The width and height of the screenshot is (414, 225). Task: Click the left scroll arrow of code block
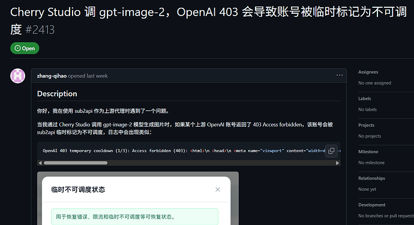[40, 163]
